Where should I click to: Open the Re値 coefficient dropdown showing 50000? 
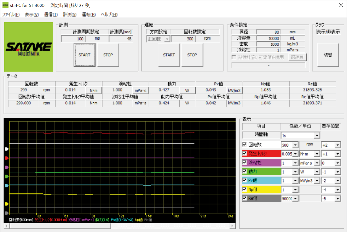coord(295,199)
